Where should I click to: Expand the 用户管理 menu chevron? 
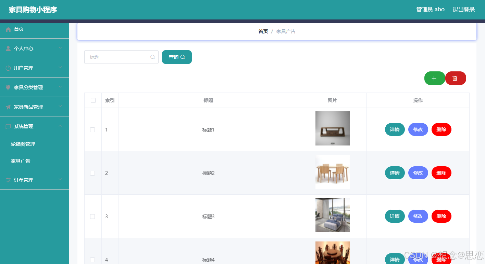pos(60,68)
